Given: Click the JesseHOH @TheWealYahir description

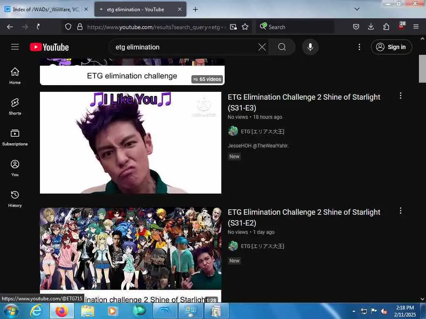Looking at the screenshot, I should click(258, 146).
